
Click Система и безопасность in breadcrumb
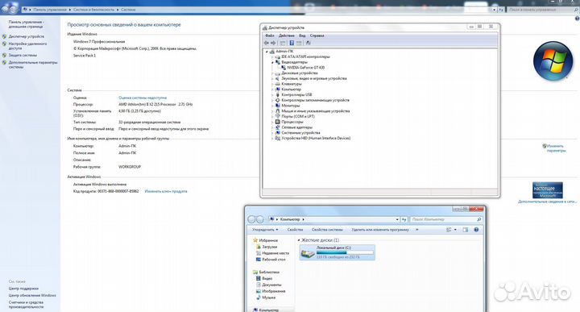(93, 10)
